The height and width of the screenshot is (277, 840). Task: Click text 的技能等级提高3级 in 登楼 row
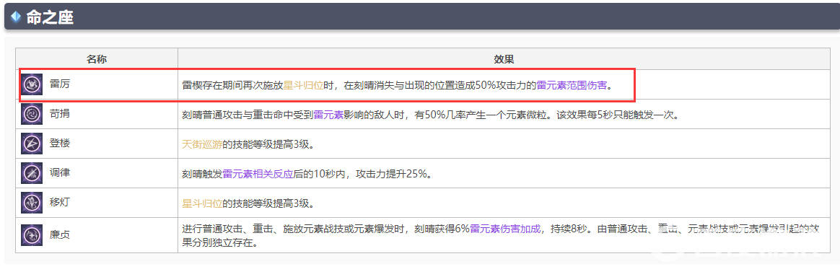tap(268, 145)
